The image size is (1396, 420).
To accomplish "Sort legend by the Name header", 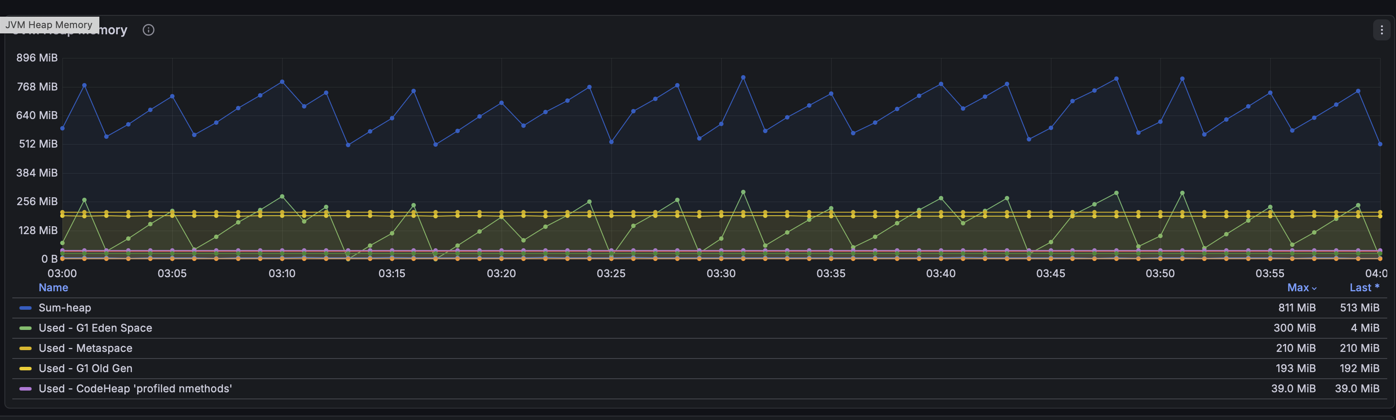I will pos(53,288).
